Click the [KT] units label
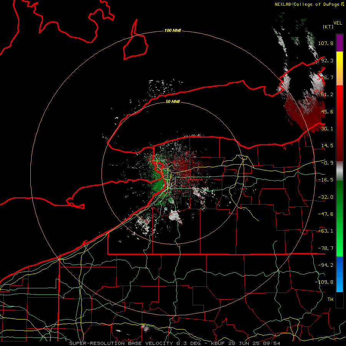Viewport: 346px width, 346px height. click(328, 27)
